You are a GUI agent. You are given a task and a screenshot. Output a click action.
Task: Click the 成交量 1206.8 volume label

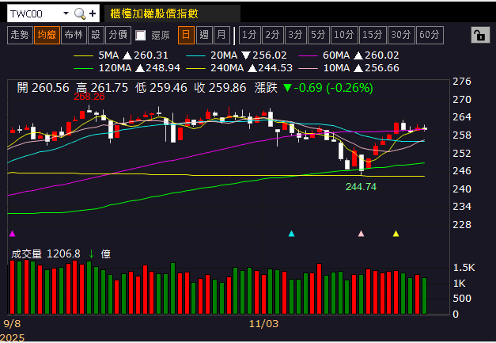click(x=46, y=254)
